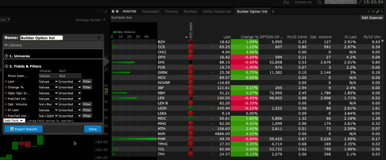Open Val+Bar display dropdown for Opt. Volume
Viewport: 386px width, 160px height.
tap(48, 104)
